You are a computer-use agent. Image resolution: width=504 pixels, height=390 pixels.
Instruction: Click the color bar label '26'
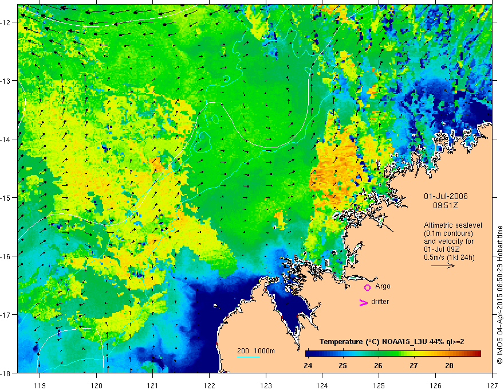379,366
